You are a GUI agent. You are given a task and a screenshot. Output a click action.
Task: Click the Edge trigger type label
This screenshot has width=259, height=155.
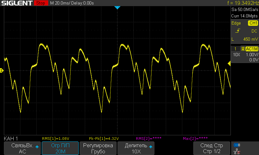[236, 23]
